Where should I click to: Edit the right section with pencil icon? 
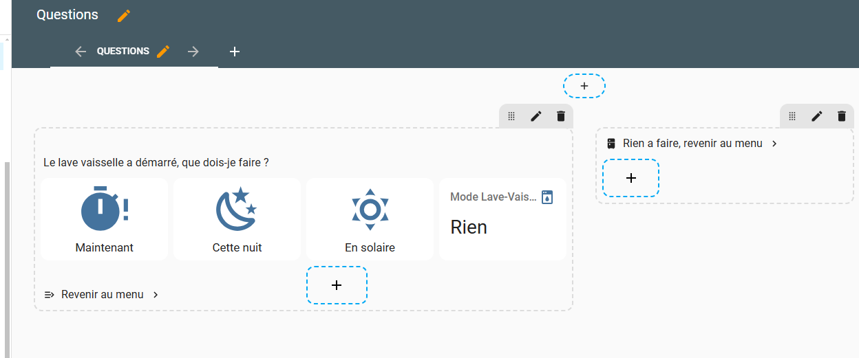coord(817,116)
